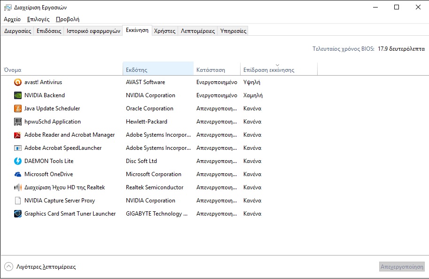Click the DAEMON Tools Lite lightning icon
The height and width of the screenshot is (279, 429).
pyautogui.click(x=18, y=161)
